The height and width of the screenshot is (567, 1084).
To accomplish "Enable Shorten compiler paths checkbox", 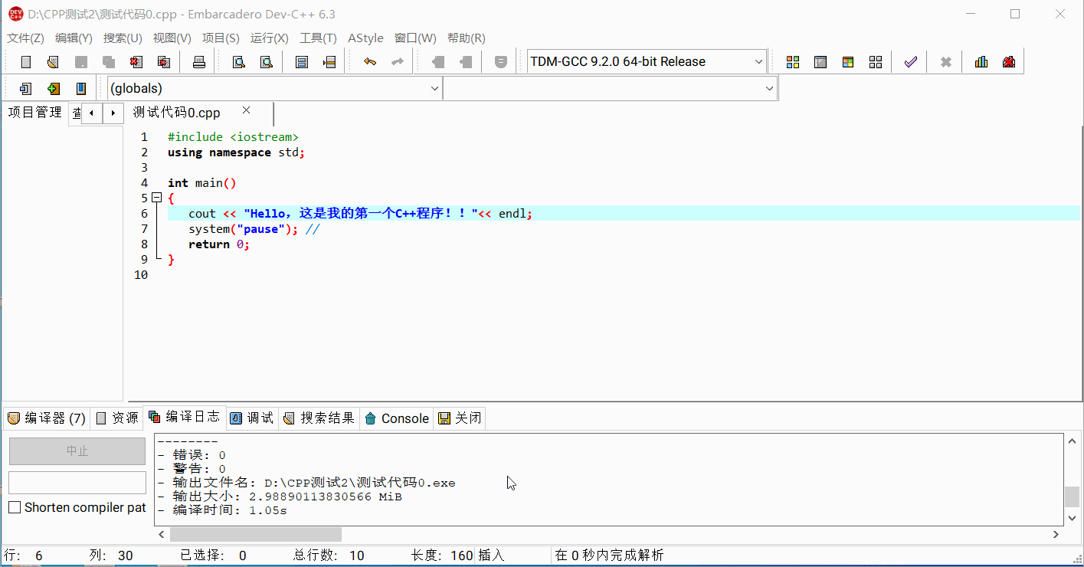I will point(15,507).
